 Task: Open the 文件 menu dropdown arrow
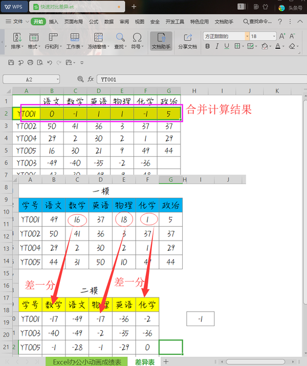(x=27, y=21)
